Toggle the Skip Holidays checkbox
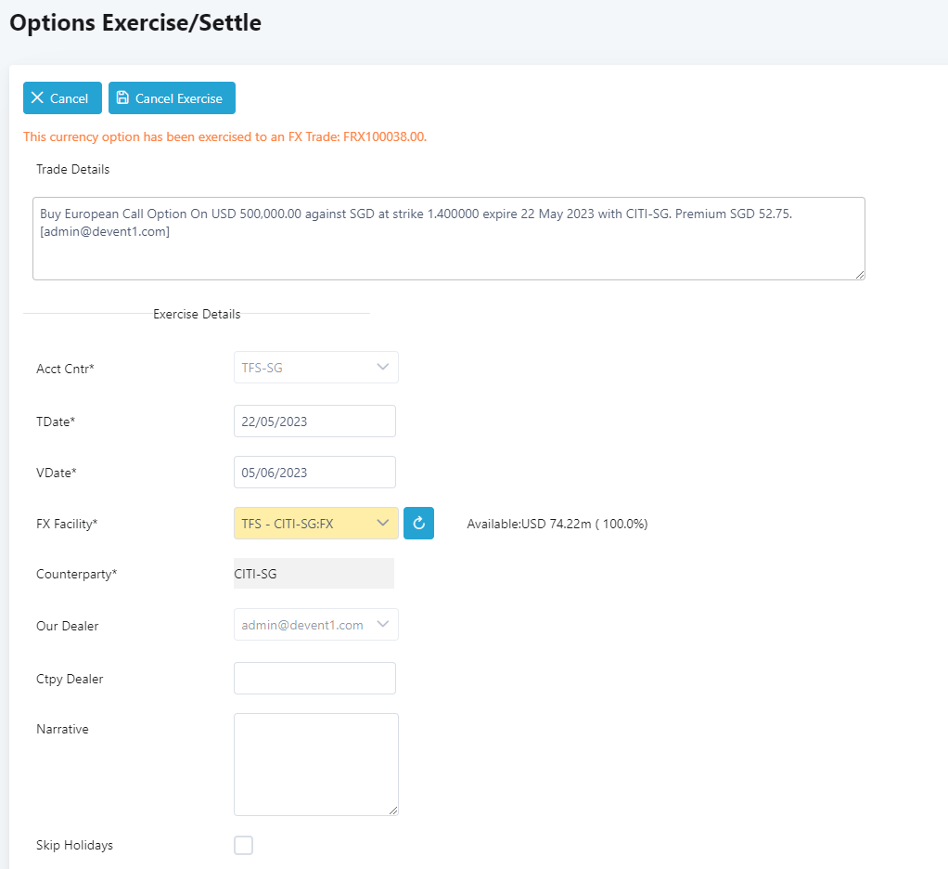This screenshot has height=869, width=948. [x=243, y=845]
